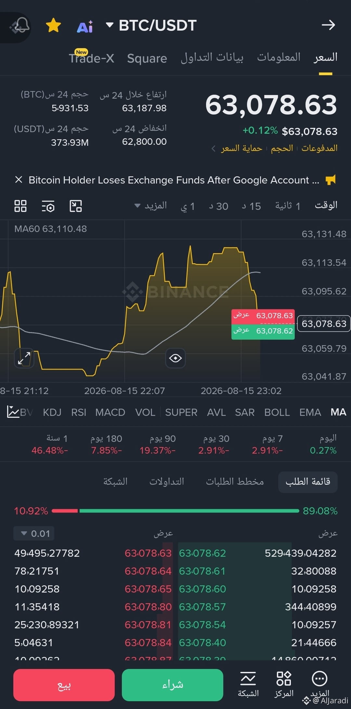Viewport: 351px width, 709px height.
Task: Expand the BTC/USDT pair selector
Action: 151,25
